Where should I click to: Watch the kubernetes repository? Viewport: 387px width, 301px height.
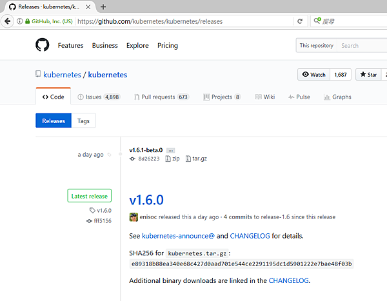click(x=313, y=75)
